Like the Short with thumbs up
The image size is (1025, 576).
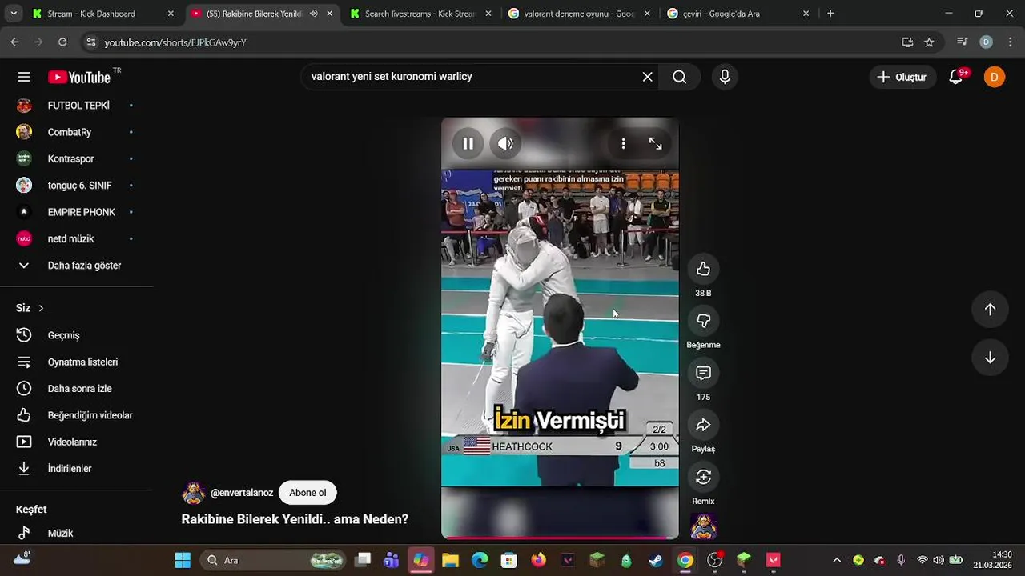click(703, 269)
